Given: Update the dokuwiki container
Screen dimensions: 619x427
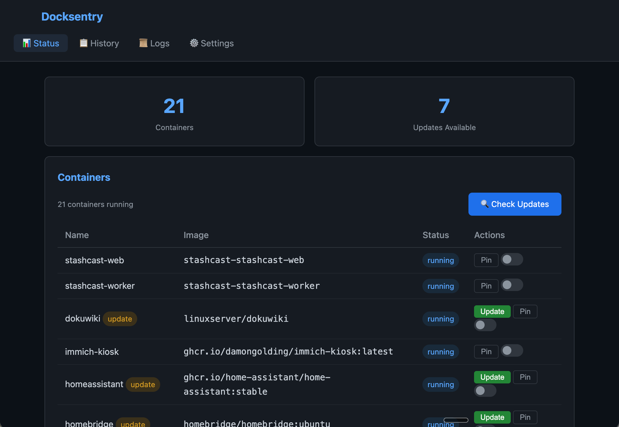Looking at the screenshot, I should (492, 312).
